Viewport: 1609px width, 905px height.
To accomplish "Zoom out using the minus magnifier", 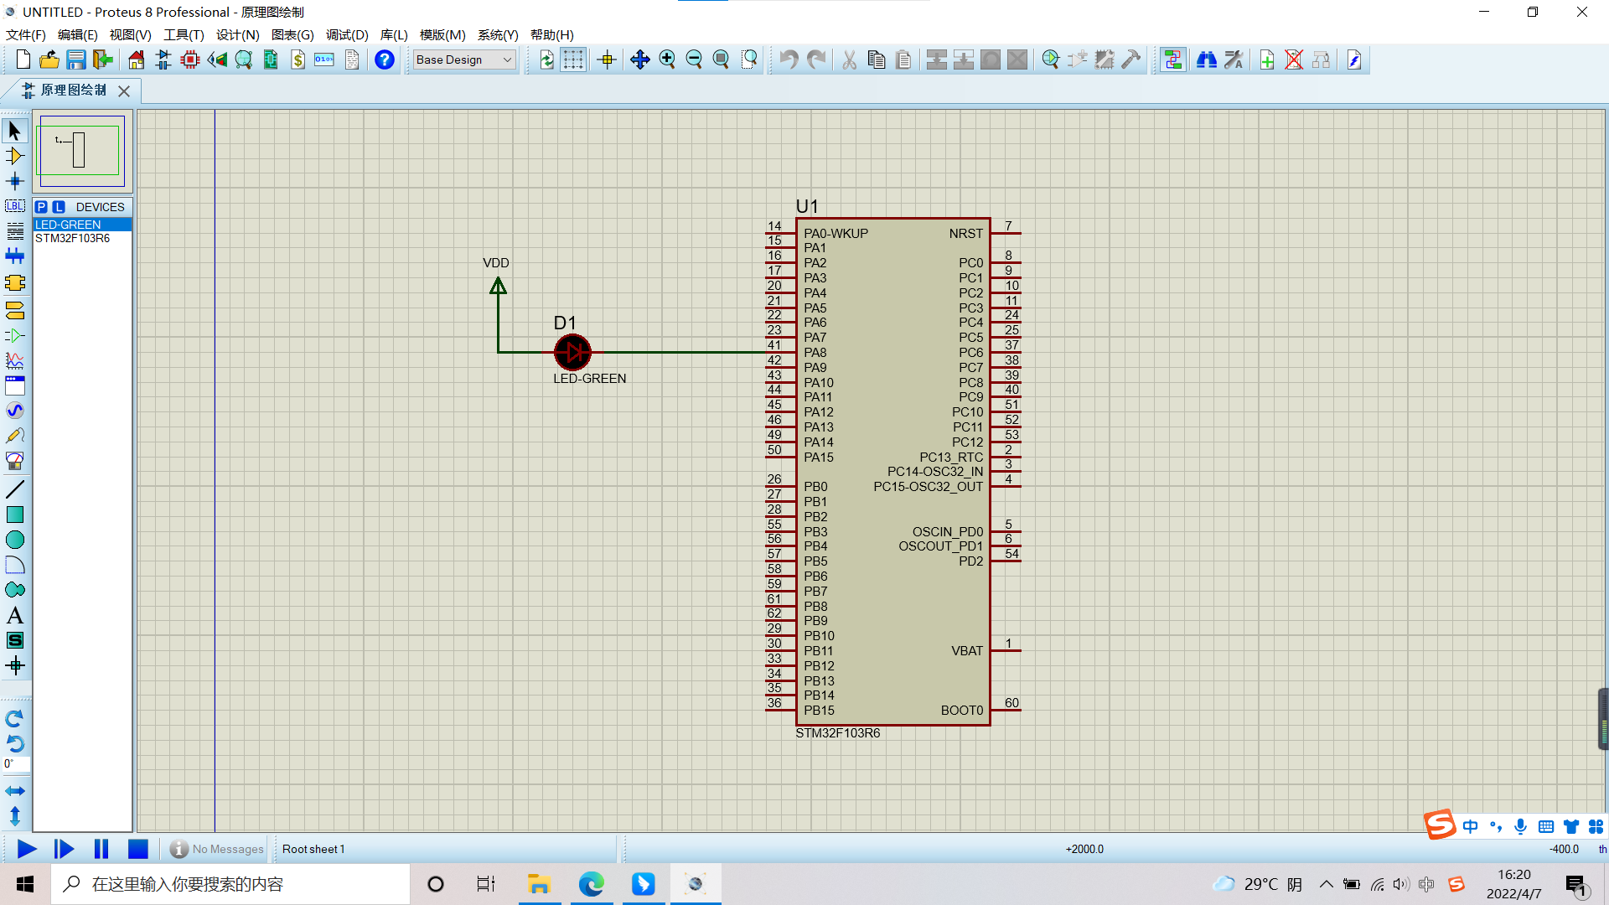I will tap(694, 59).
